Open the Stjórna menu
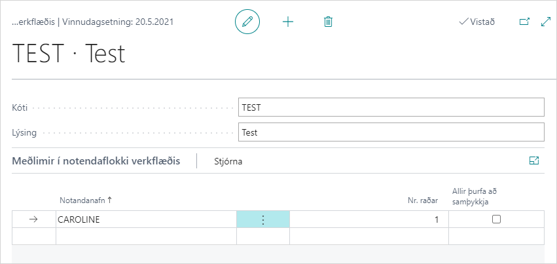Image resolution: width=557 pixels, height=264 pixels. [x=228, y=161]
